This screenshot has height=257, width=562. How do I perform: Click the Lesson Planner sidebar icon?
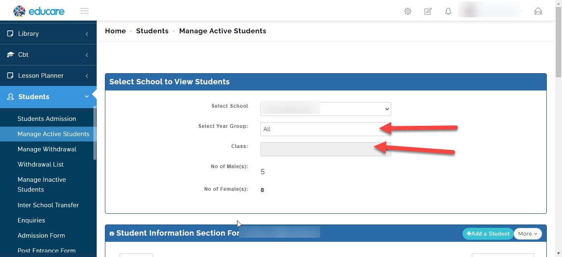pyautogui.click(x=10, y=76)
